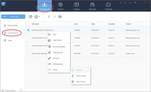Open the user account icon

pos(125,2)
